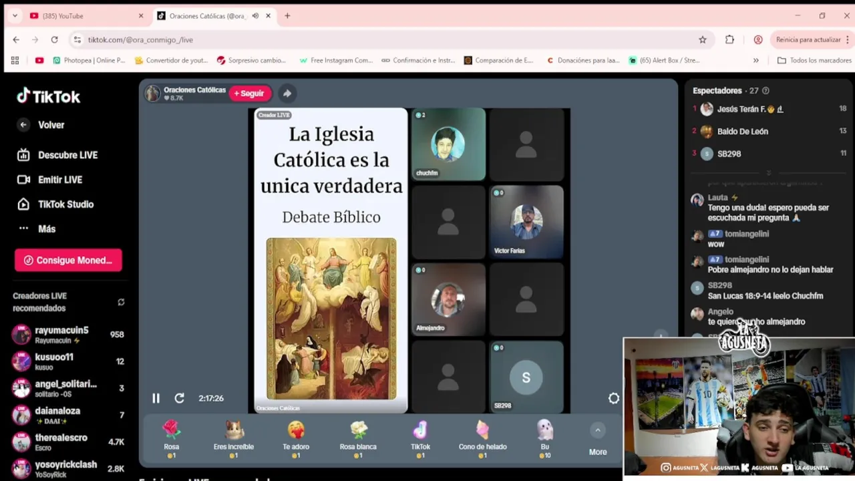855x481 pixels.
Task: Send Cono de helado gift
Action: [x=482, y=438]
